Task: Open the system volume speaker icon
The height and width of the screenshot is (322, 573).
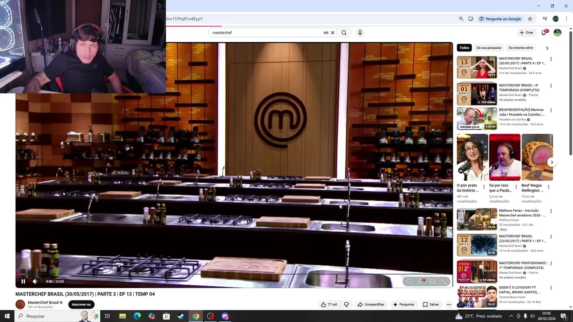Action: pos(533,316)
